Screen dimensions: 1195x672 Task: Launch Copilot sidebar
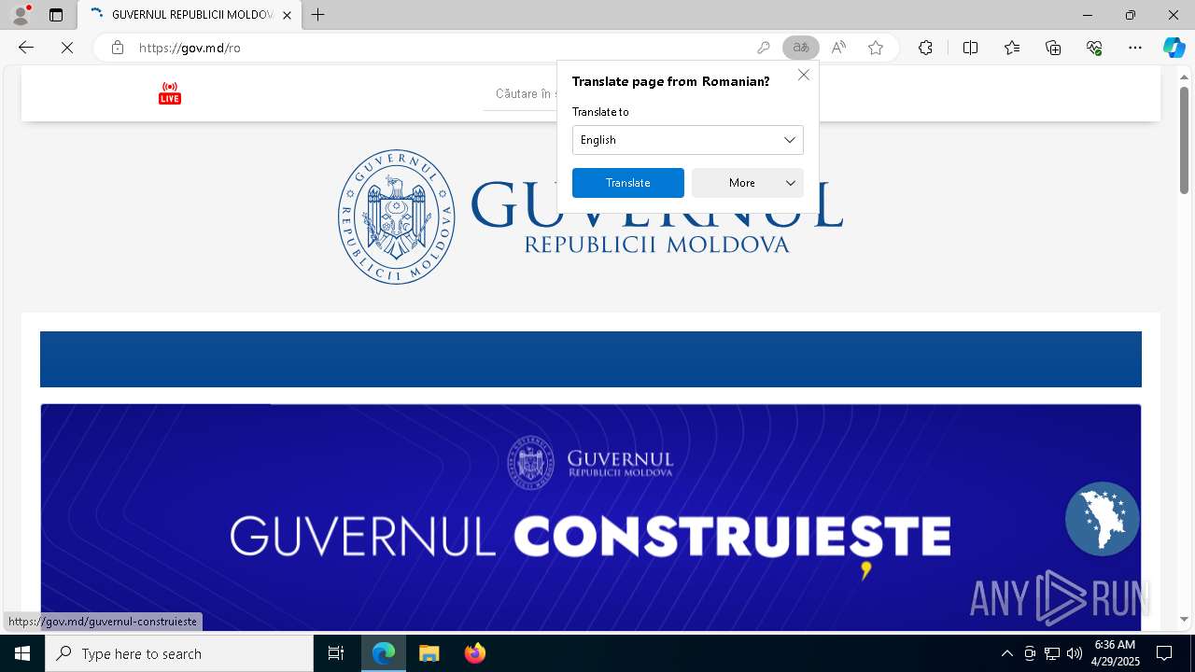[x=1174, y=48]
